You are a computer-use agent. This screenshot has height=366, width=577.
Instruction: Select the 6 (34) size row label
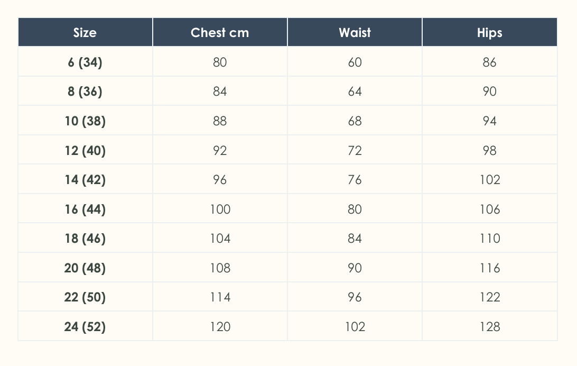click(85, 62)
